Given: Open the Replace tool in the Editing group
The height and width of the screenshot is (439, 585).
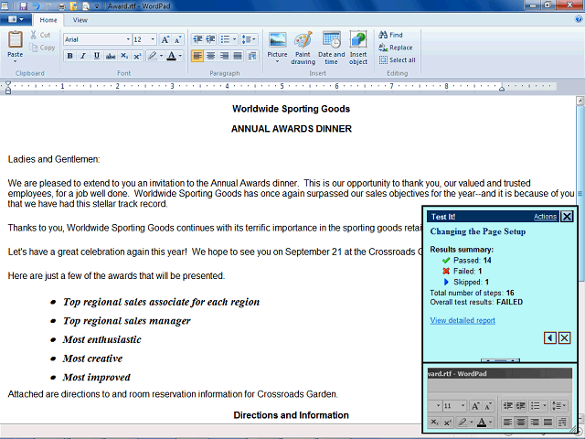Looking at the screenshot, I should pos(396,48).
